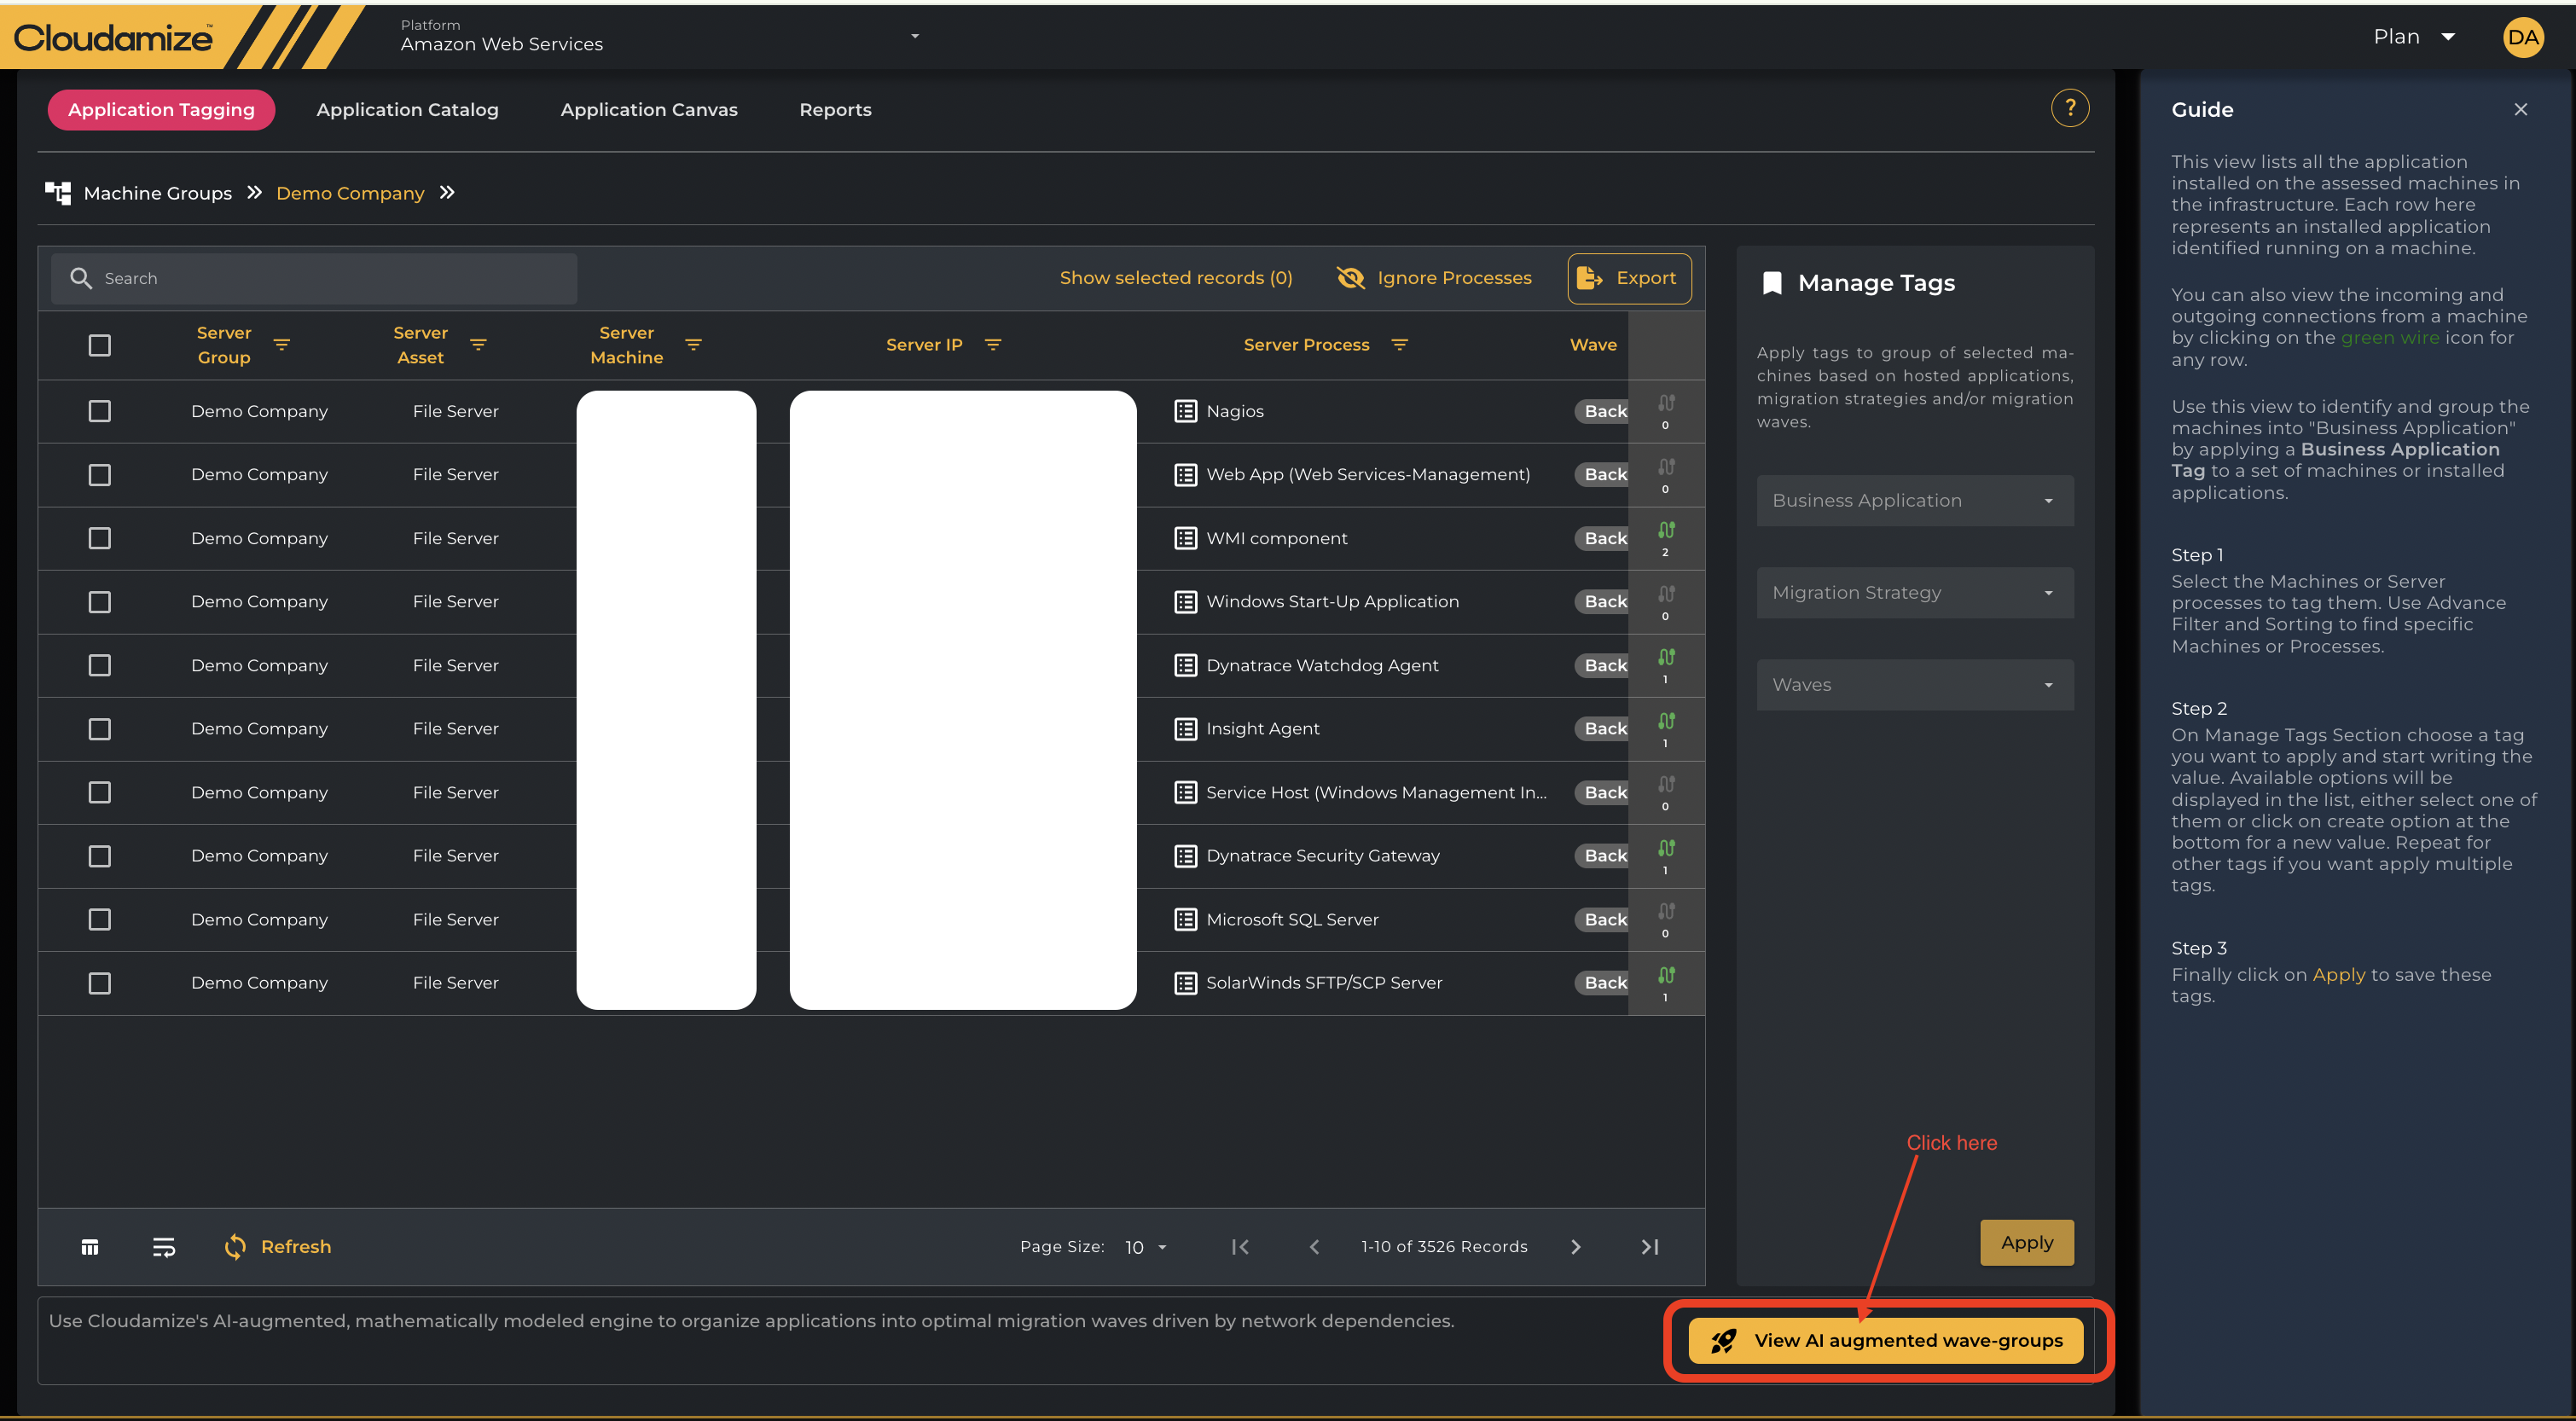Click green wire icon for WMI component row
This screenshot has height=1421, width=2576.
pos(1666,530)
